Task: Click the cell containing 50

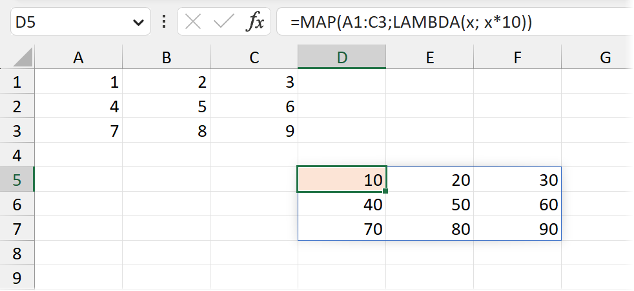Action: point(429,205)
